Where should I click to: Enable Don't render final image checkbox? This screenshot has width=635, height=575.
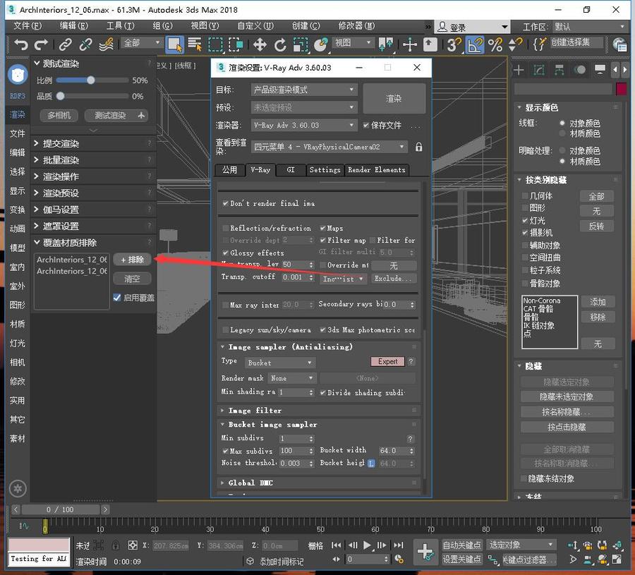226,203
